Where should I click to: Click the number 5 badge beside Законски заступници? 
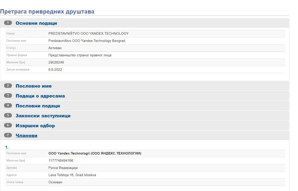(x=8, y=115)
